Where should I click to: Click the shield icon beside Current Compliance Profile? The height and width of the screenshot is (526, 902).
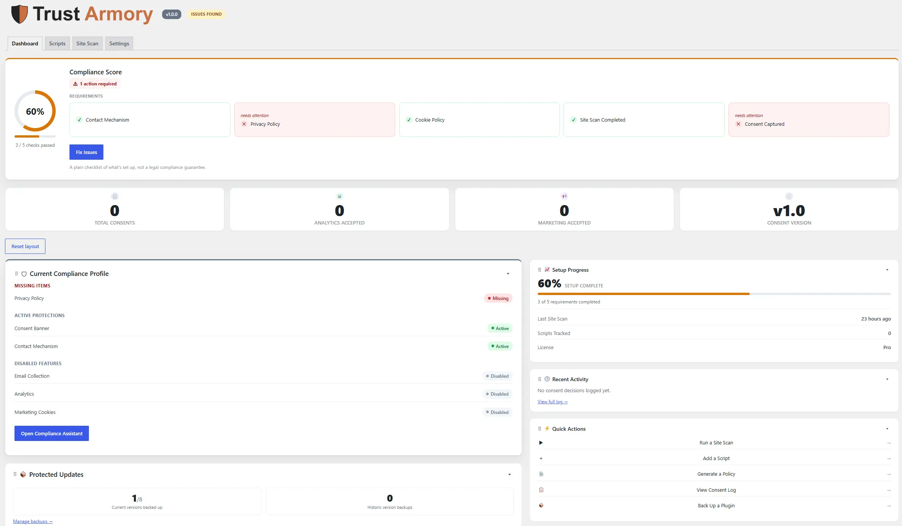pyautogui.click(x=24, y=274)
